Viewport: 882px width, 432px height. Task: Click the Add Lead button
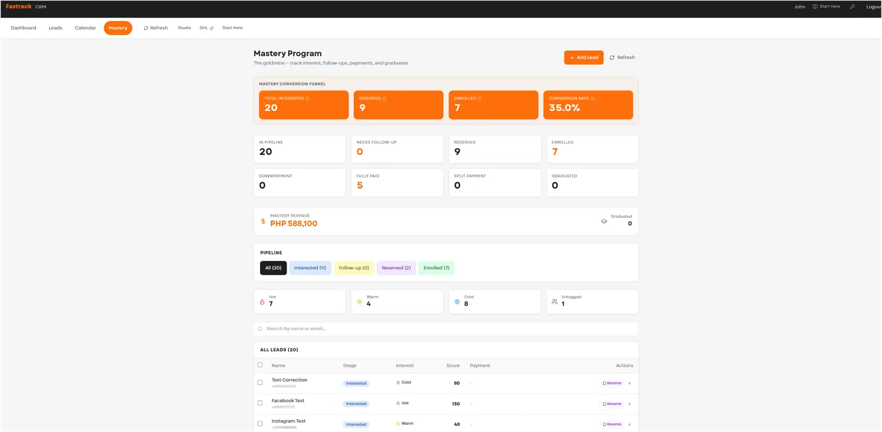(584, 57)
